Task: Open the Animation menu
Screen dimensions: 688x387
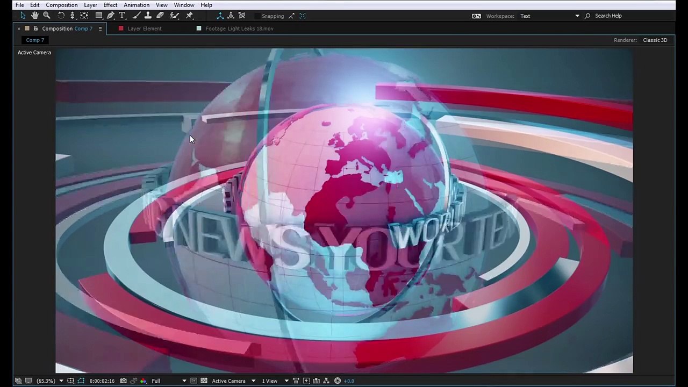Action: 137,5
